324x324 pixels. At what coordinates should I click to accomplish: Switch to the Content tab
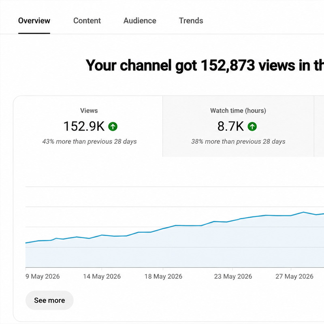pyautogui.click(x=87, y=21)
